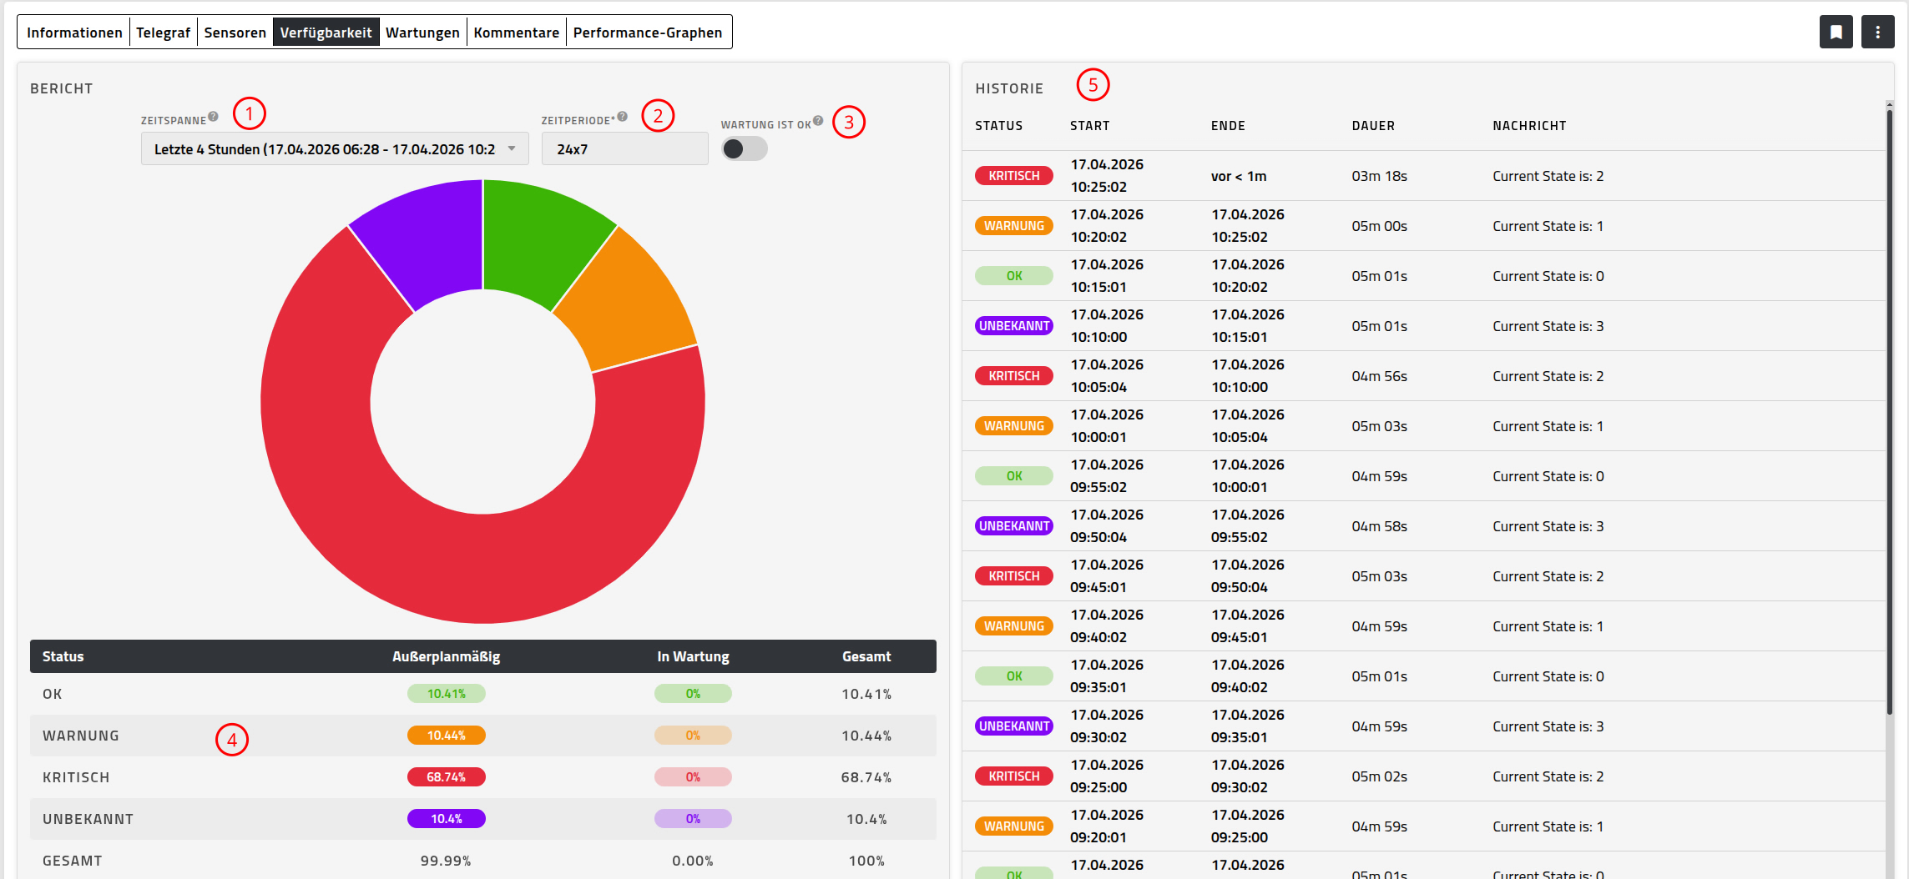Click the Wartung ist OK help icon
The width and height of the screenshot is (1909, 879).
[x=818, y=121]
